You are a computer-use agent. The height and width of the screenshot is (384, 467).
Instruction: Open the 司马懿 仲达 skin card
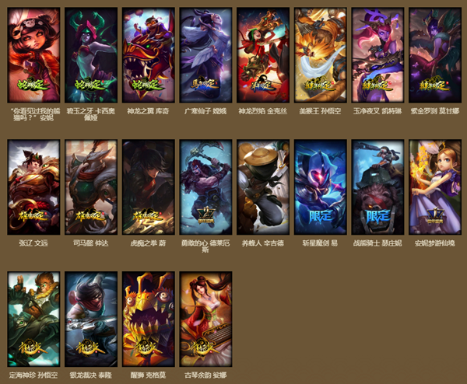point(91,187)
